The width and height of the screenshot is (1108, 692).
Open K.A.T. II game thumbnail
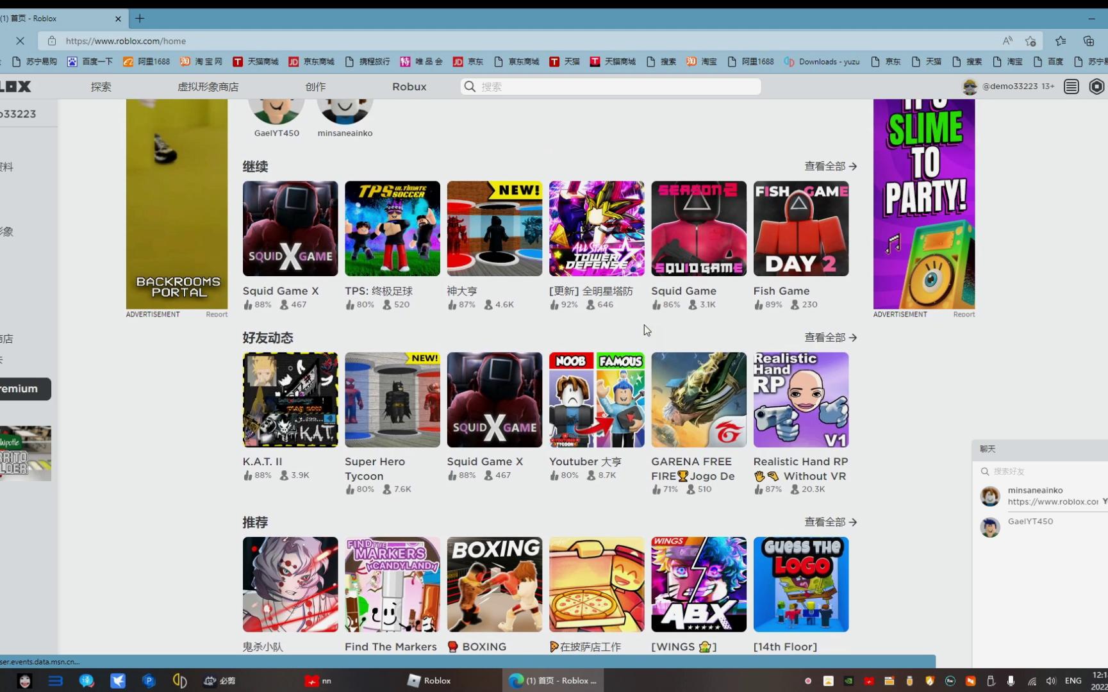coord(290,400)
